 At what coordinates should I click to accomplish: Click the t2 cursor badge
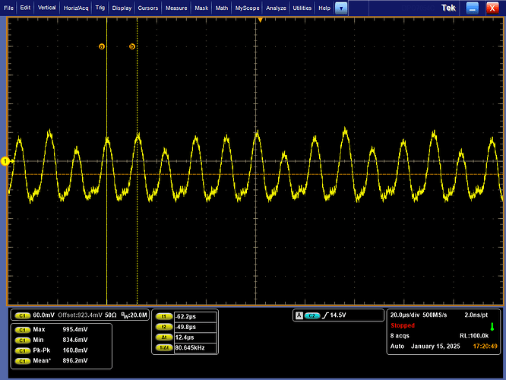(x=164, y=327)
